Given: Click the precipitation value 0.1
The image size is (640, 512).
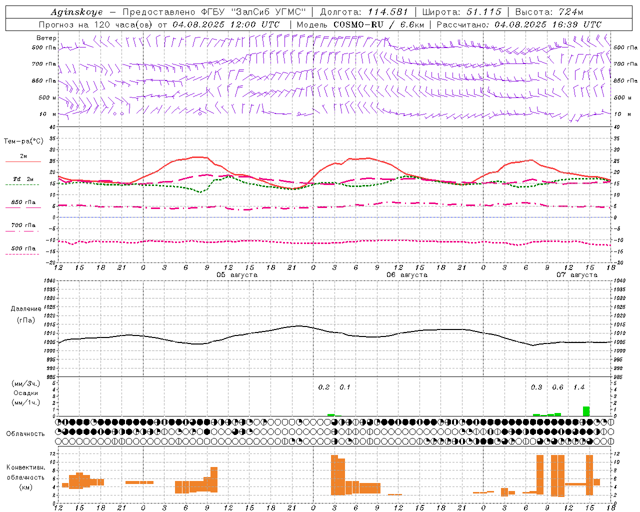Looking at the screenshot, I should click(345, 387).
